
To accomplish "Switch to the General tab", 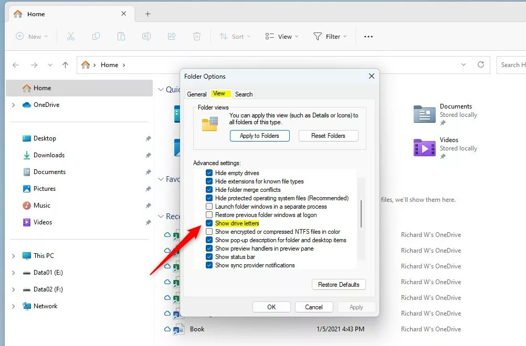I will tap(197, 94).
